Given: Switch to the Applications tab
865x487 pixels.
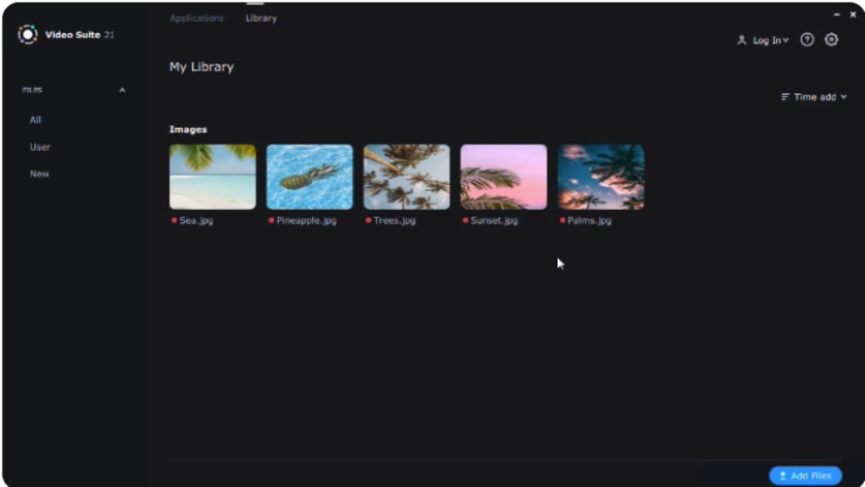Looking at the screenshot, I should 197,19.
